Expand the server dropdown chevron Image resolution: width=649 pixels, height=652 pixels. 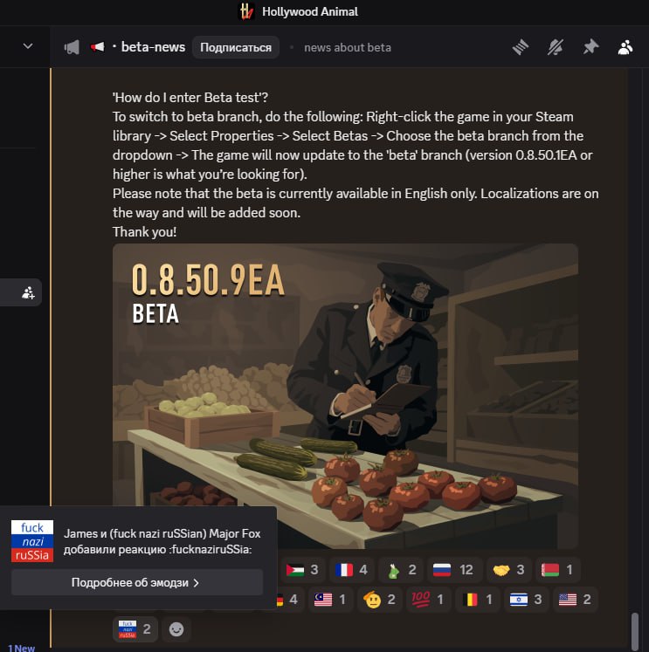27,46
